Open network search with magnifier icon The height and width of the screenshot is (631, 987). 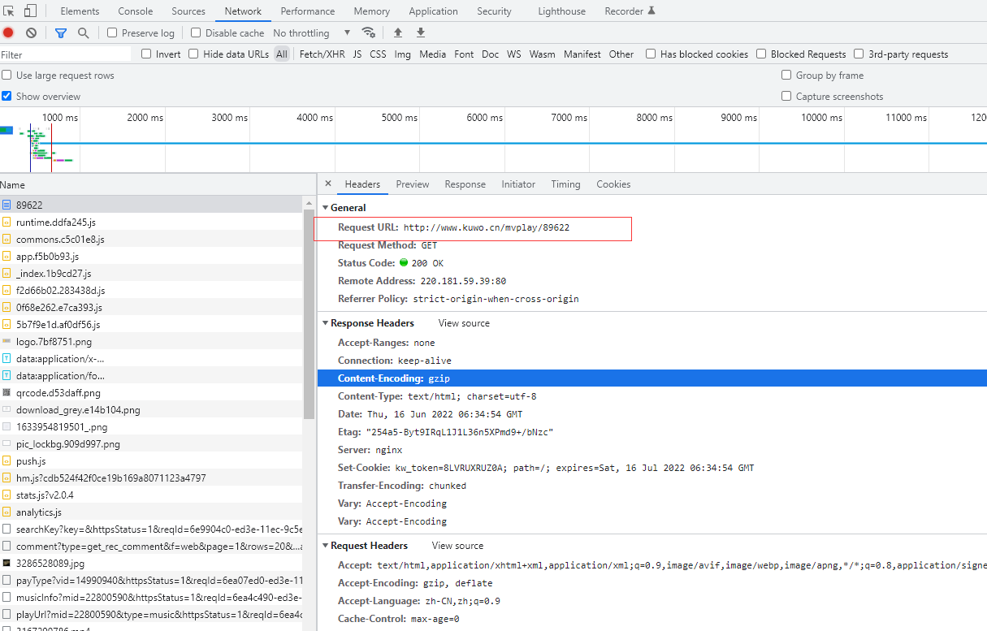pyautogui.click(x=83, y=32)
